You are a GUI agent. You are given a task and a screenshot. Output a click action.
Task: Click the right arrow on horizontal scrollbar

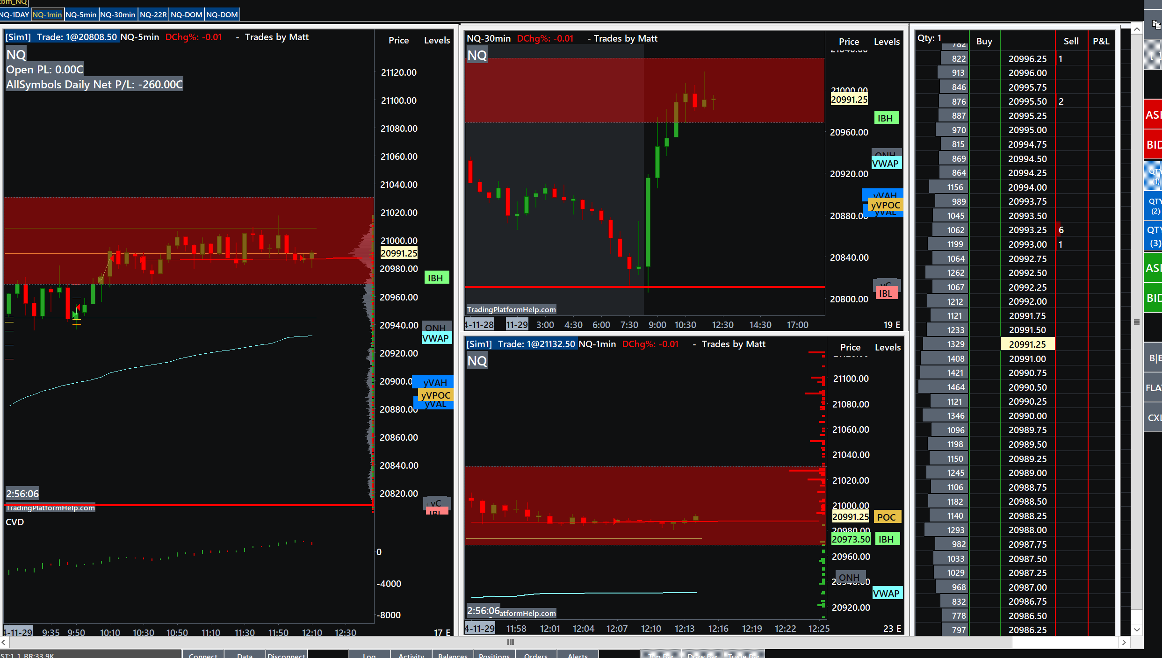1124,642
